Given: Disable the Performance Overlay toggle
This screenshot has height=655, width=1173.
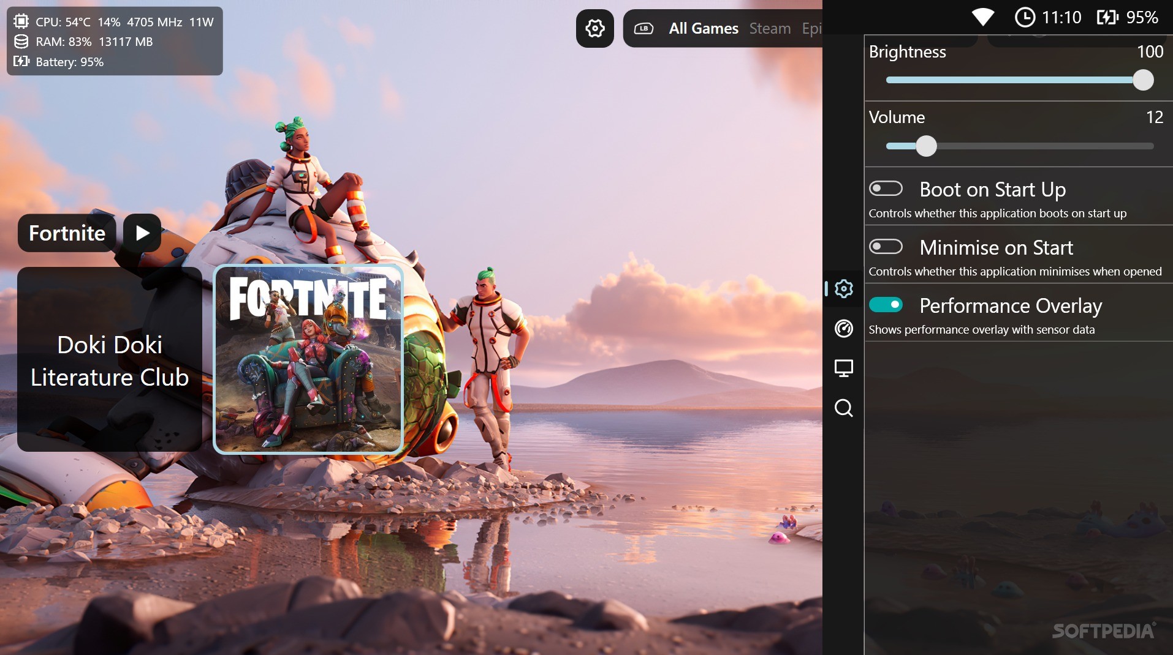Looking at the screenshot, I should (x=886, y=304).
